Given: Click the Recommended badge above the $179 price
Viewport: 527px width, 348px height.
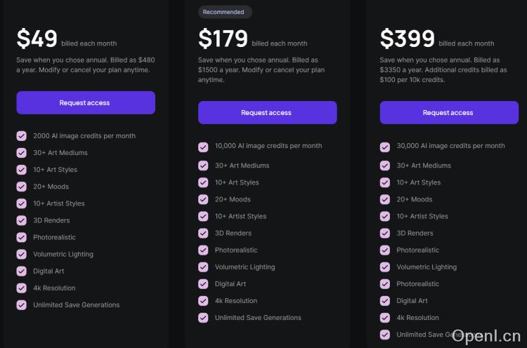Looking at the screenshot, I should 223,12.
